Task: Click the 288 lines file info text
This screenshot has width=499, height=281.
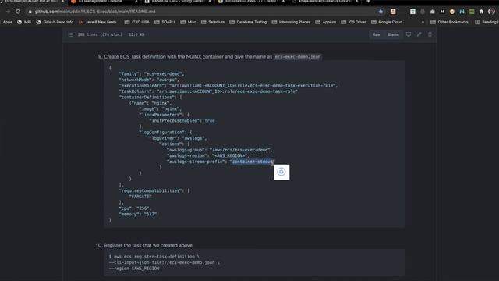Action: (x=111, y=34)
